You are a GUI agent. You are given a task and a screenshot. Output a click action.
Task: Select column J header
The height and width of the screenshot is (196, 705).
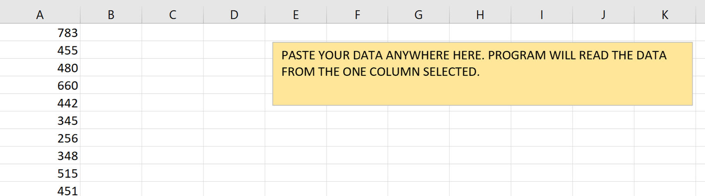click(x=603, y=15)
